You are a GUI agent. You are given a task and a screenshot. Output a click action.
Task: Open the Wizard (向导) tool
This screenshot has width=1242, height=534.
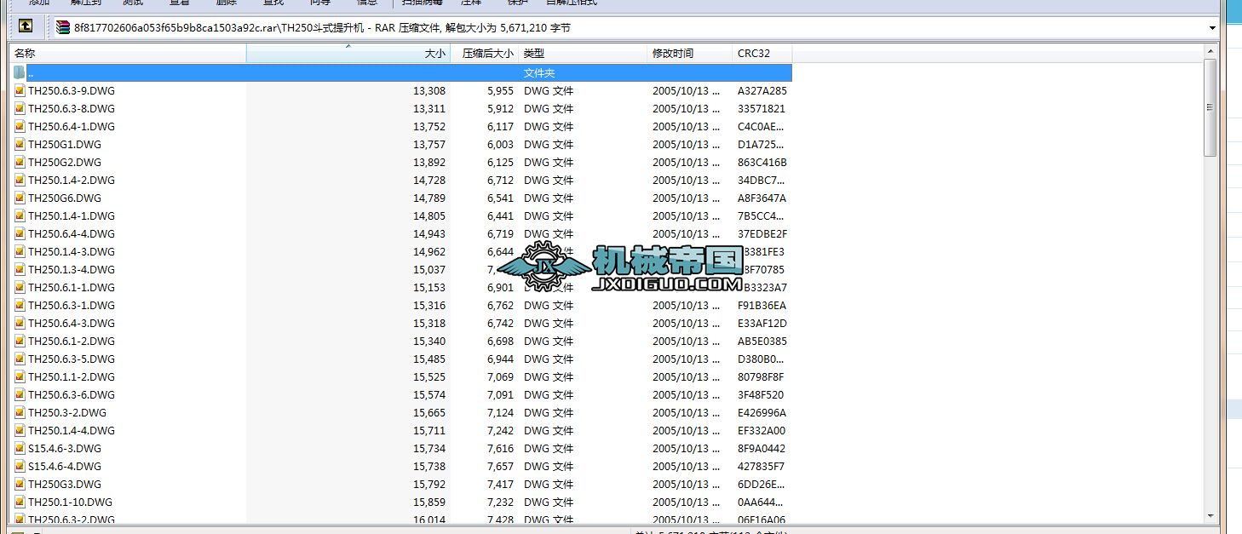point(319,3)
